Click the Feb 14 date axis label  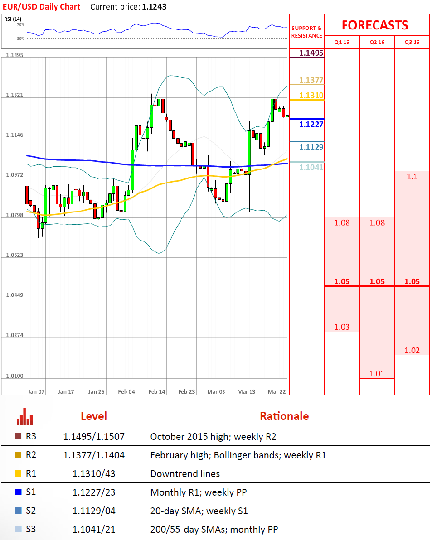[x=157, y=391]
